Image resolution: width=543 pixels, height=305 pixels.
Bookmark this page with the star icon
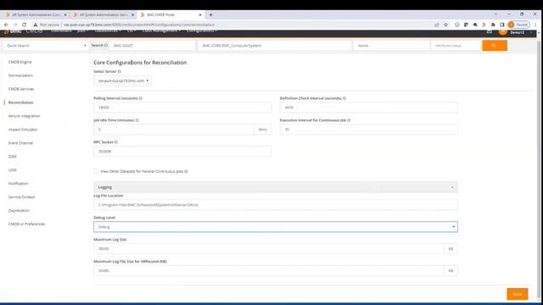tap(445, 25)
